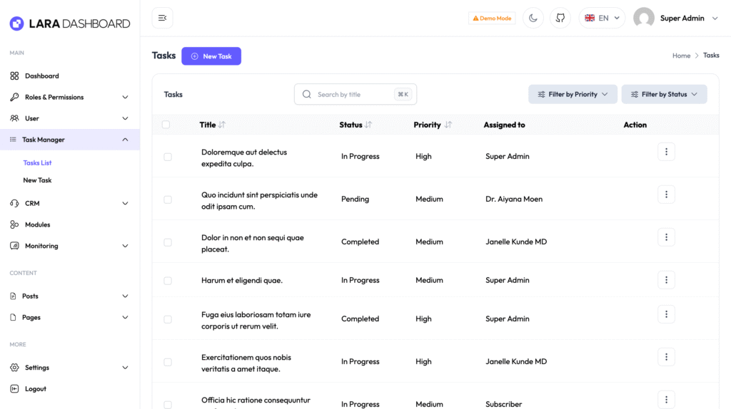Select checkbox for Quo incidunt sint task
The width and height of the screenshot is (731, 409).
[x=168, y=200]
